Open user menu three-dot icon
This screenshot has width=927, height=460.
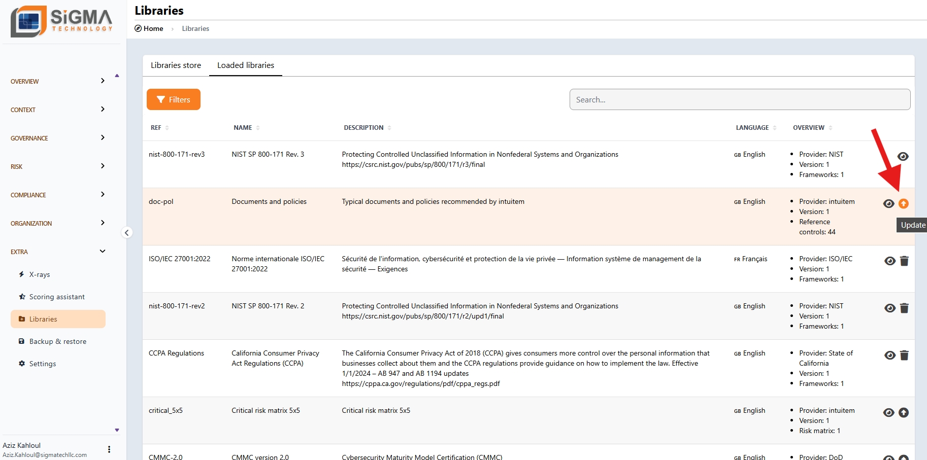click(x=109, y=449)
